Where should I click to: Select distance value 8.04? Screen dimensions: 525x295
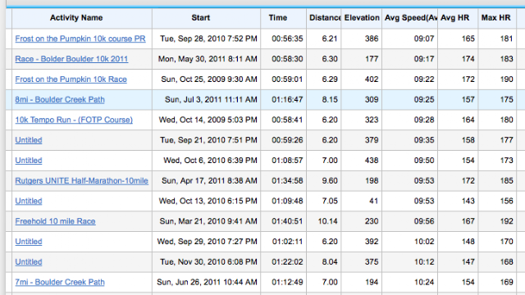click(330, 262)
